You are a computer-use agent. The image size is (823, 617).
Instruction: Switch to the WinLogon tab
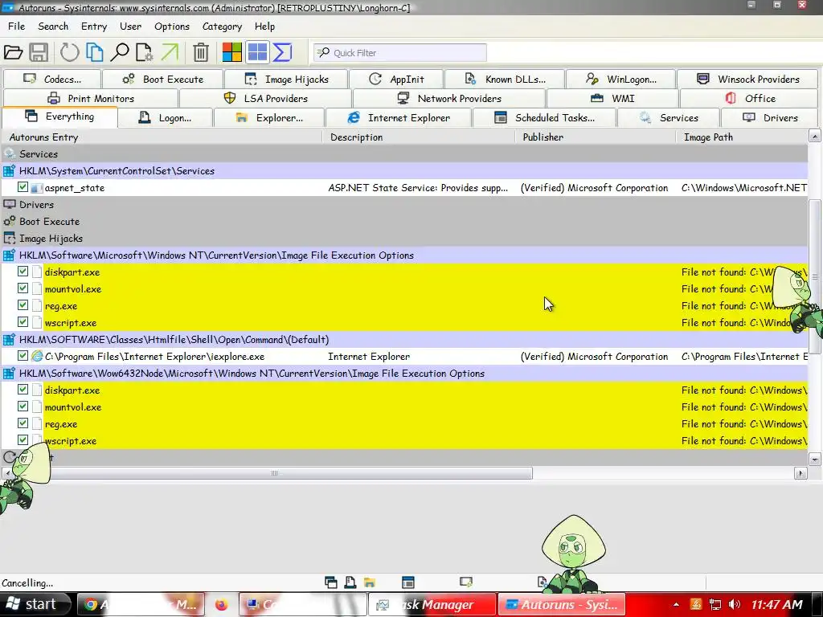click(x=621, y=80)
